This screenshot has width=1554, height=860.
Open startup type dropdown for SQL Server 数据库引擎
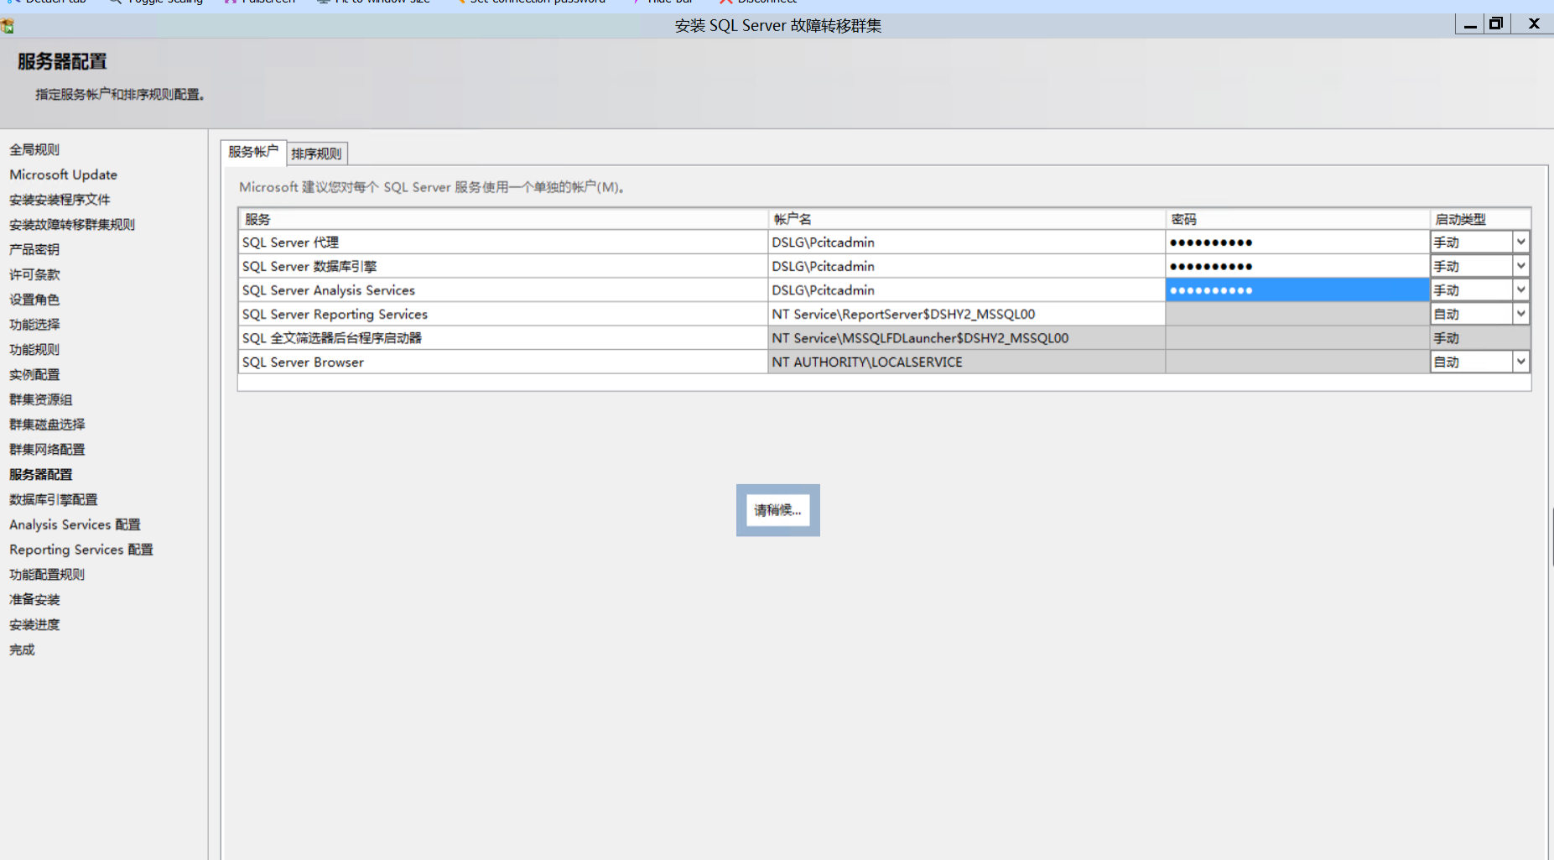[1520, 266]
